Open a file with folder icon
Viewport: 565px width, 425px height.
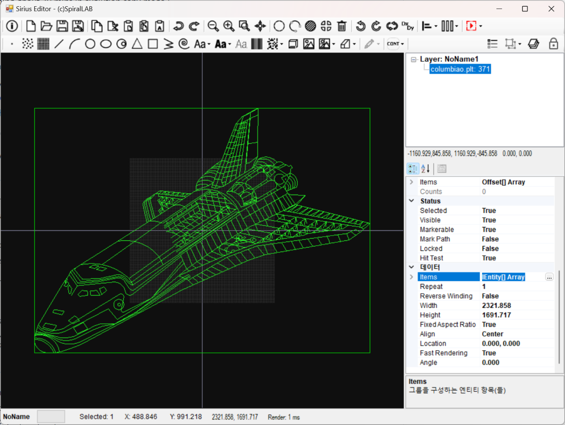[46, 26]
